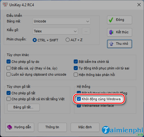Toggle Khởi động cùng Windows checkbox
The image size is (144, 137).
(79, 99)
